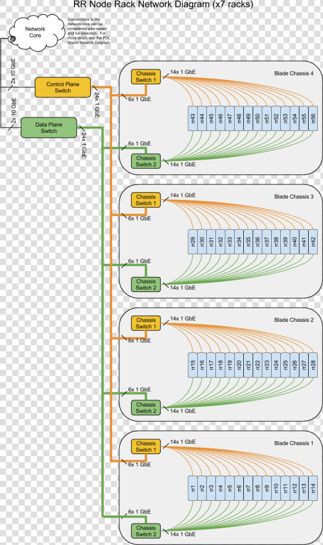
Task: Select node box rr15
Action: point(193,365)
